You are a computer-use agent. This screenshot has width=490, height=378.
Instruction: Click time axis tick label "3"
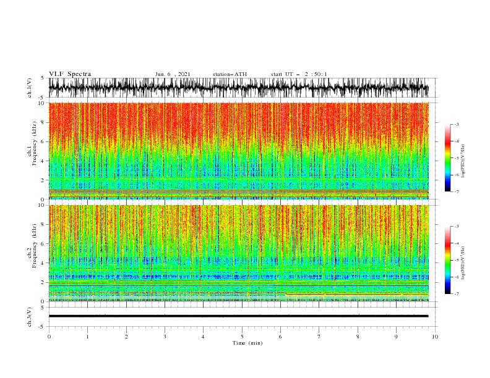coord(165,337)
